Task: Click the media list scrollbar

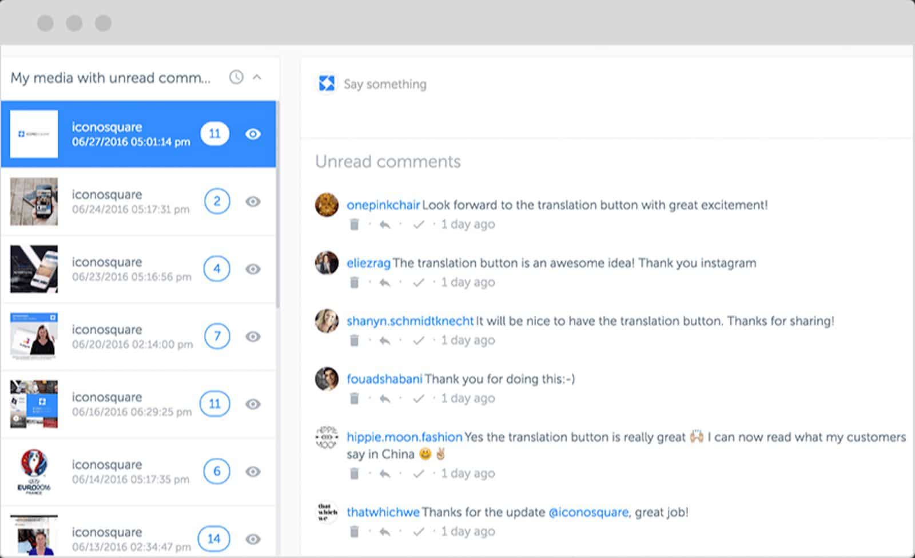Action: tap(278, 204)
